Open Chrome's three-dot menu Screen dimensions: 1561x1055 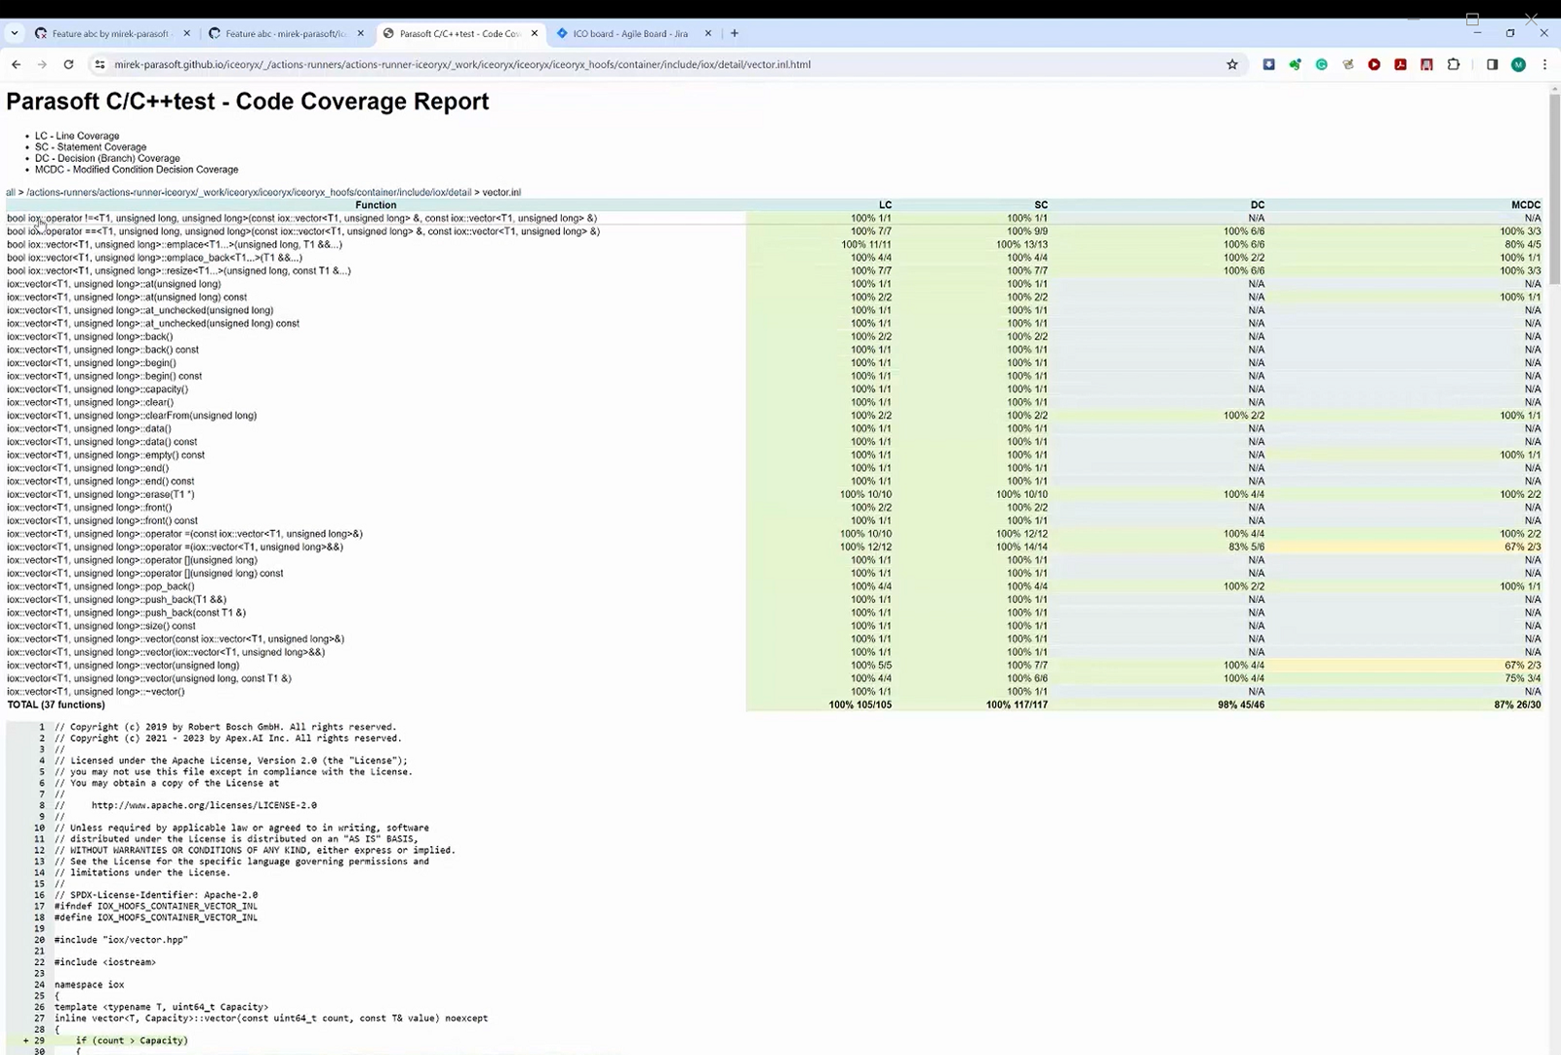coord(1544,64)
